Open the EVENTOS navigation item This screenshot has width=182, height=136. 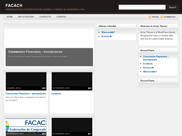tap(61, 17)
